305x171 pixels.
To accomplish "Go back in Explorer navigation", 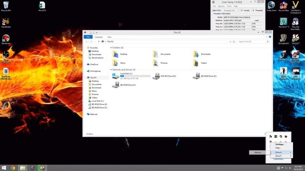I will tap(87, 42).
